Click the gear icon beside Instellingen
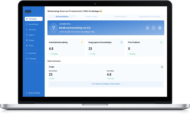190x114 pixels. coord(27,59)
